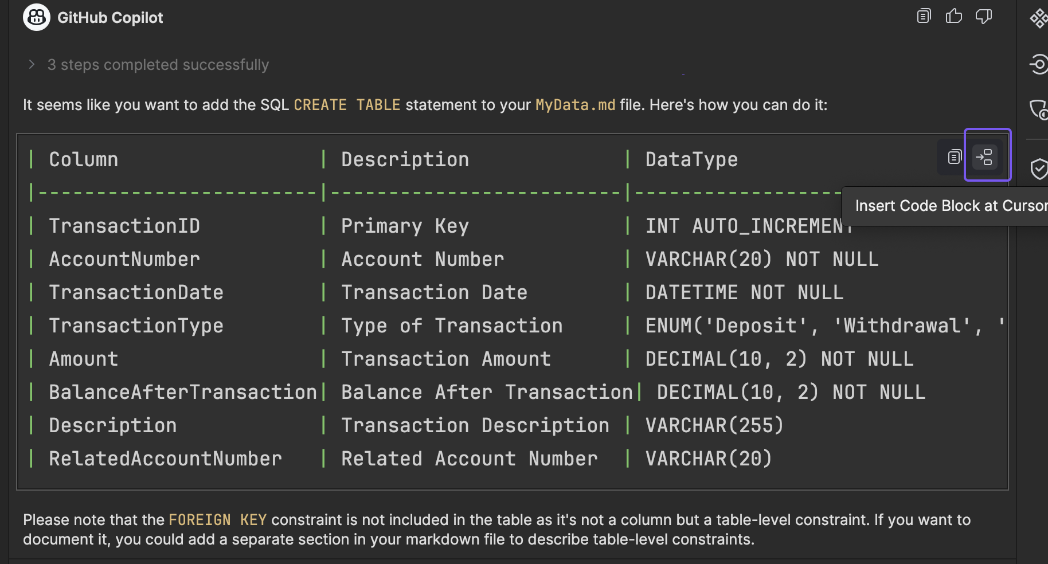Click the INT AUTO_INCREMENT datatype text
Screen dimensions: 1048x564
tap(749, 226)
